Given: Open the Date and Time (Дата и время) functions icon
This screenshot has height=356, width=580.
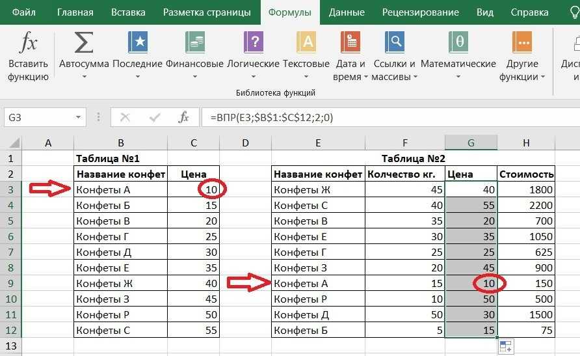Looking at the screenshot, I should point(350,42).
